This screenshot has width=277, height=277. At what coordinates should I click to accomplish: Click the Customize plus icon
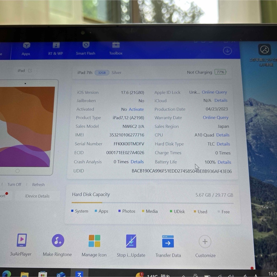point(205,242)
